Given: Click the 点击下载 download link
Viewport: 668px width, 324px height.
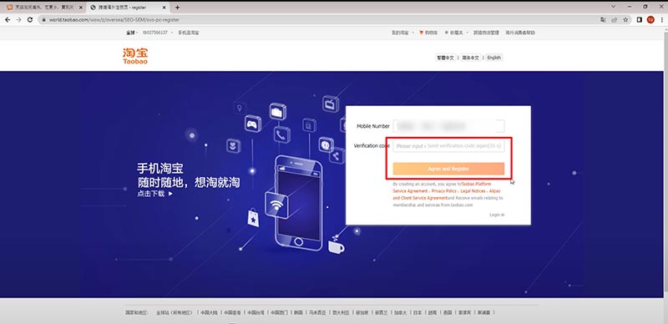Looking at the screenshot, I should 155,194.
